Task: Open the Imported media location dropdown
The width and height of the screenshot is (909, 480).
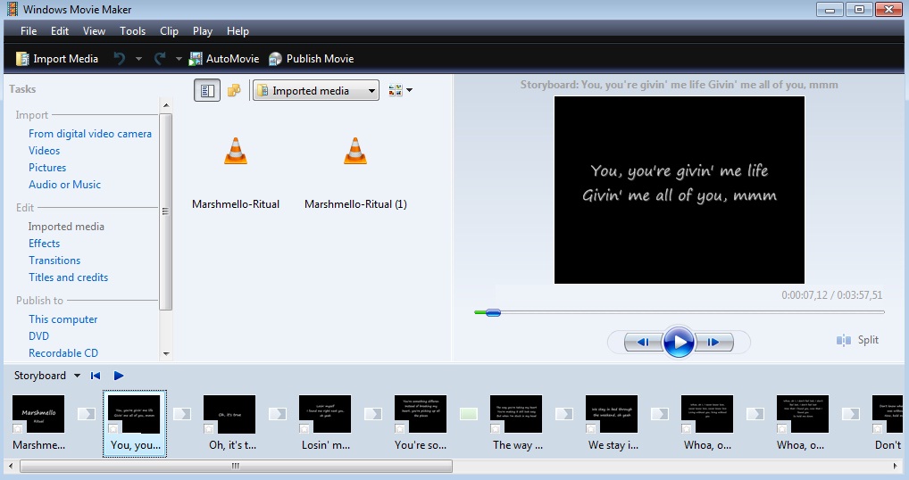Action: 316,90
